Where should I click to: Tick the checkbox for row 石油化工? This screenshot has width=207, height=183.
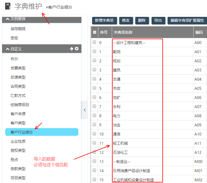point(94,152)
